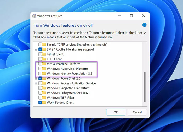
Task: Select Windows Projected File System label
Action: (x=68, y=88)
